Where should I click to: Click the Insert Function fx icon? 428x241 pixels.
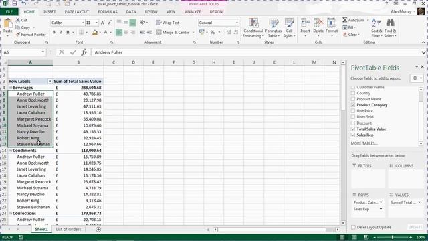[x=84, y=52]
